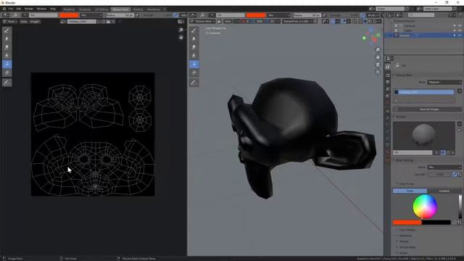This screenshot has width=464, height=261.
Task: Toggle the camera view icon in the 3D viewport
Action: (378, 65)
